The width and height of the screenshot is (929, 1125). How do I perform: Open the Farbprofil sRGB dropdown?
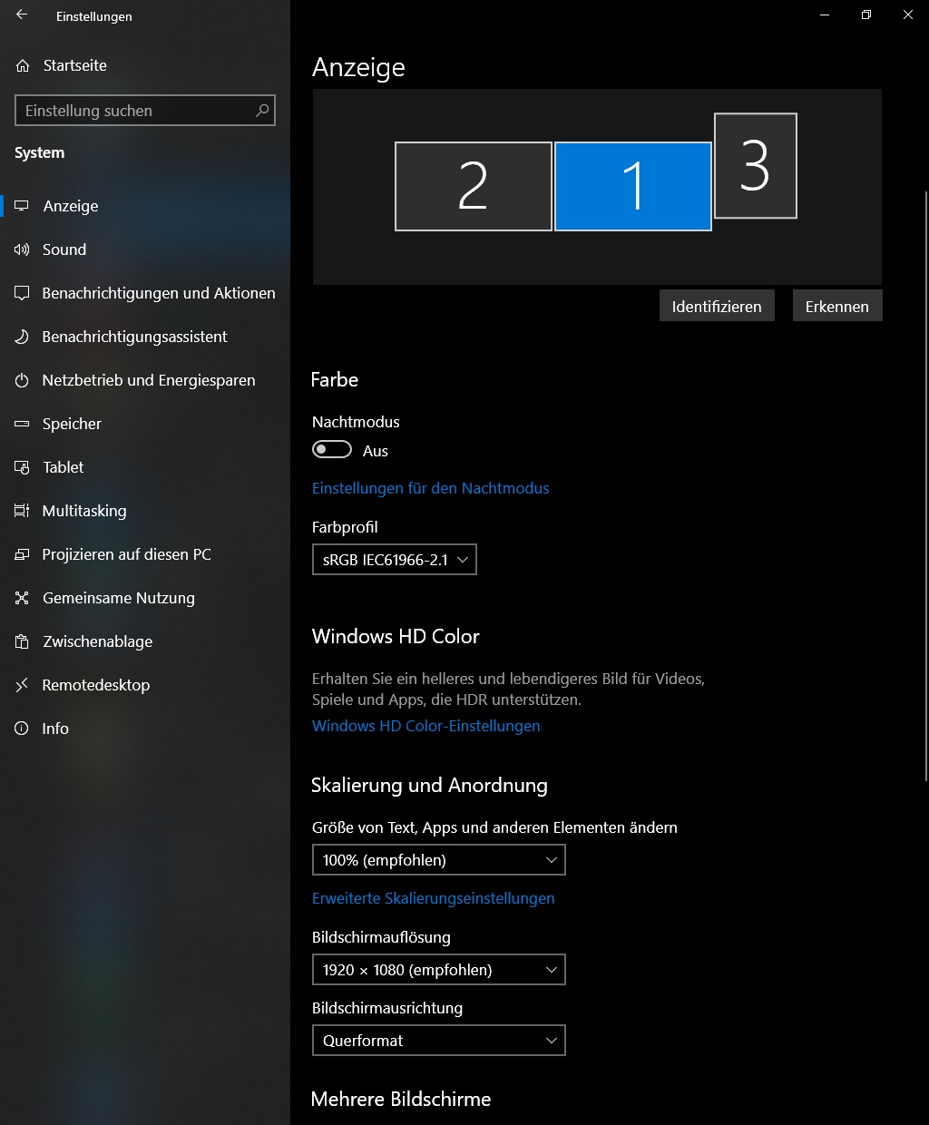[394, 560]
